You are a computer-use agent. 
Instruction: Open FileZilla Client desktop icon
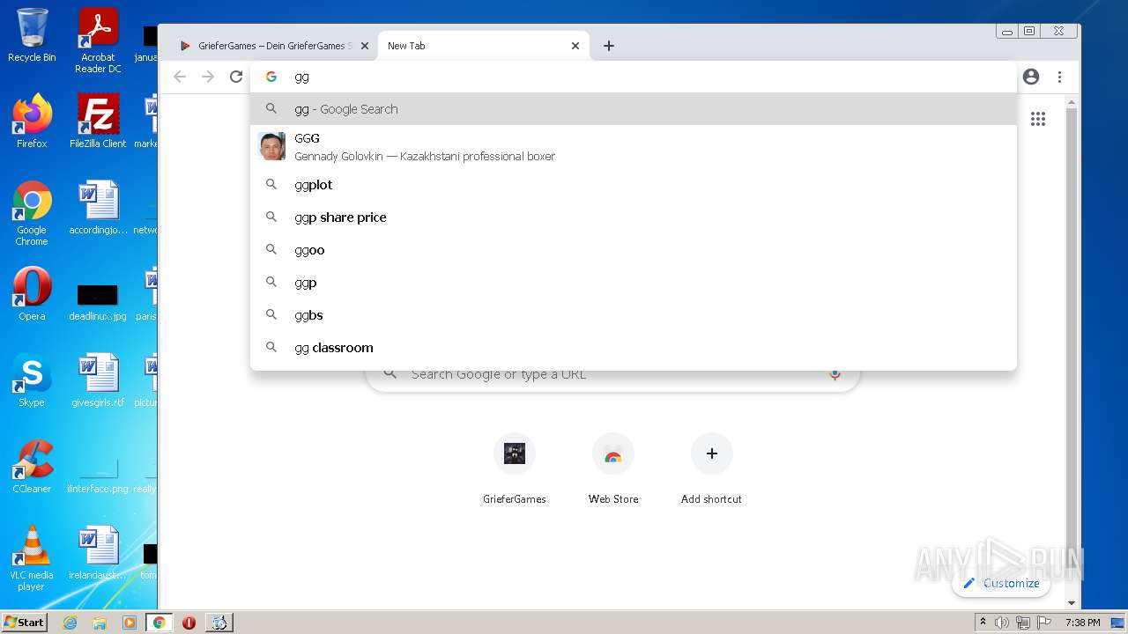(98, 122)
